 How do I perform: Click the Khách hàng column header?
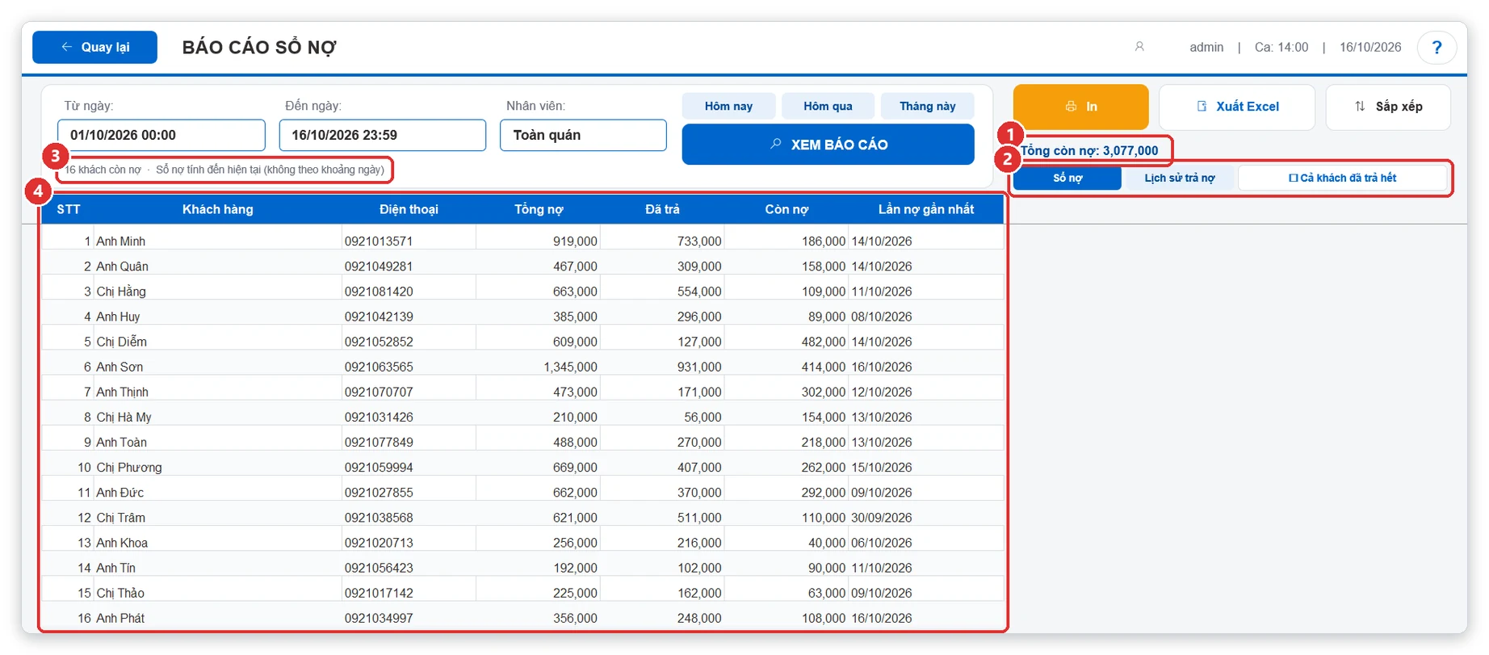[x=217, y=209]
